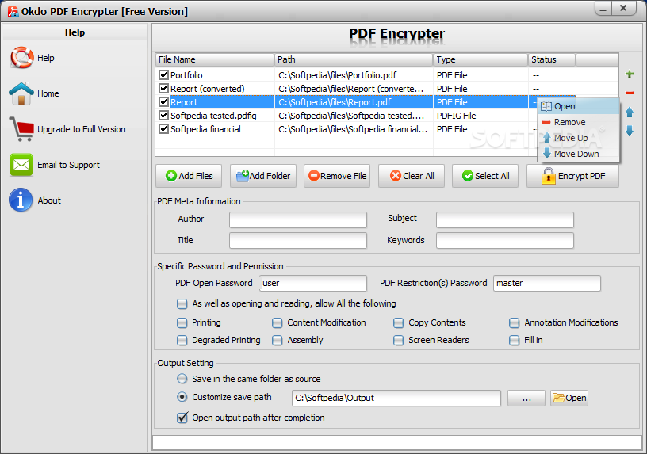Image resolution: width=647 pixels, height=454 pixels.
Task: Uncheck the Report (converted) file checkbox
Action: click(164, 89)
